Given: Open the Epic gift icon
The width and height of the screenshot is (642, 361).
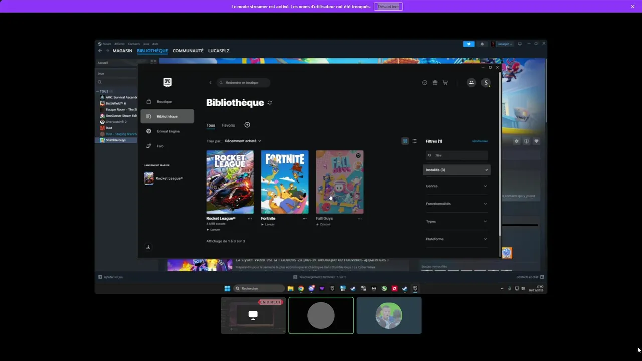Looking at the screenshot, I should pyautogui.click(x=435, y=83).
